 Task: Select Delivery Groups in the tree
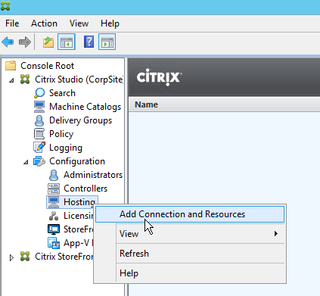coord(80,120)
